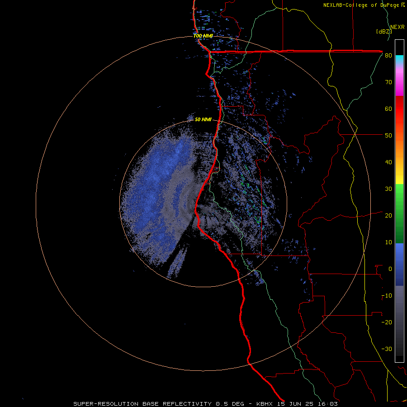
Task: Click the 70 value on dBZ scale
Action: coord(388,82)
